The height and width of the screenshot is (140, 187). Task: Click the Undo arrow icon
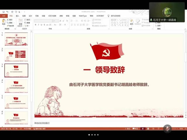(7, 12)
